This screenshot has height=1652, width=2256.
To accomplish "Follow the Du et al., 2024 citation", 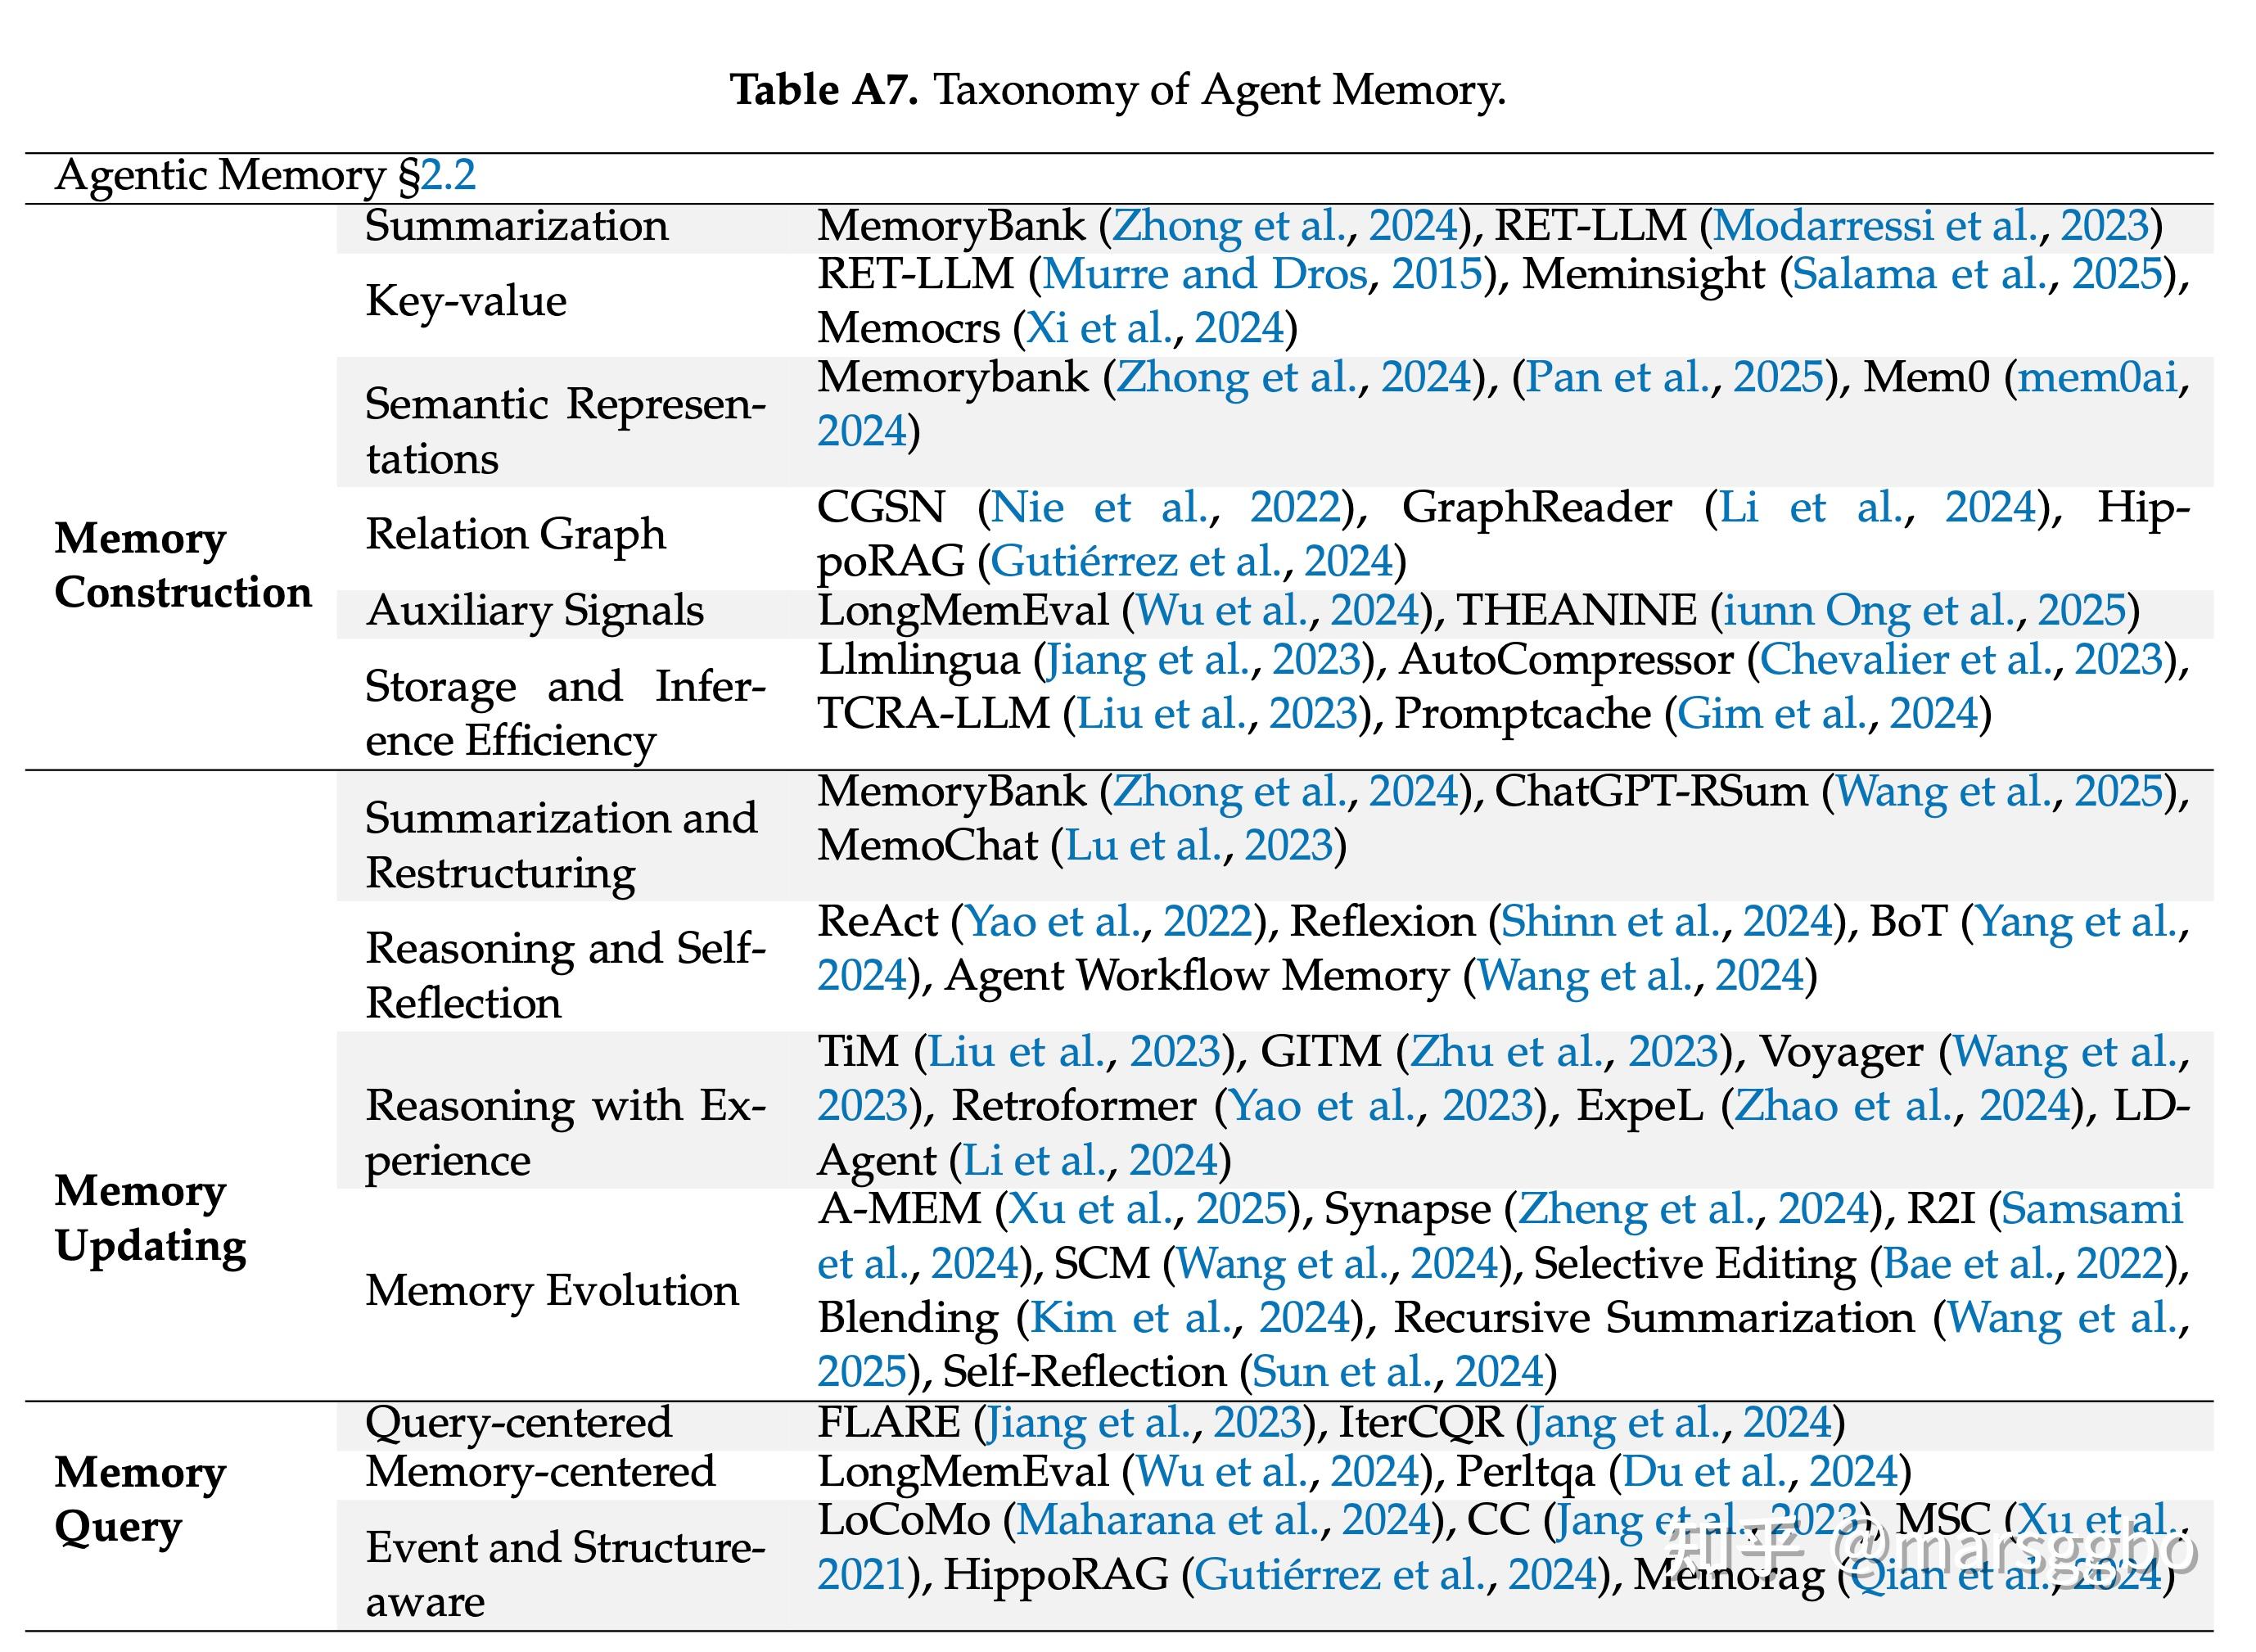I will pos(1760,1472).
